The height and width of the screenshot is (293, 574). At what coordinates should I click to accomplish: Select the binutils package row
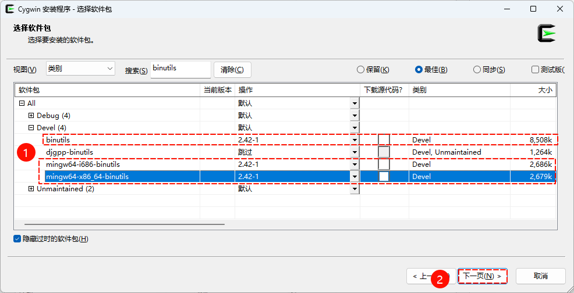[x=285, y=140]
